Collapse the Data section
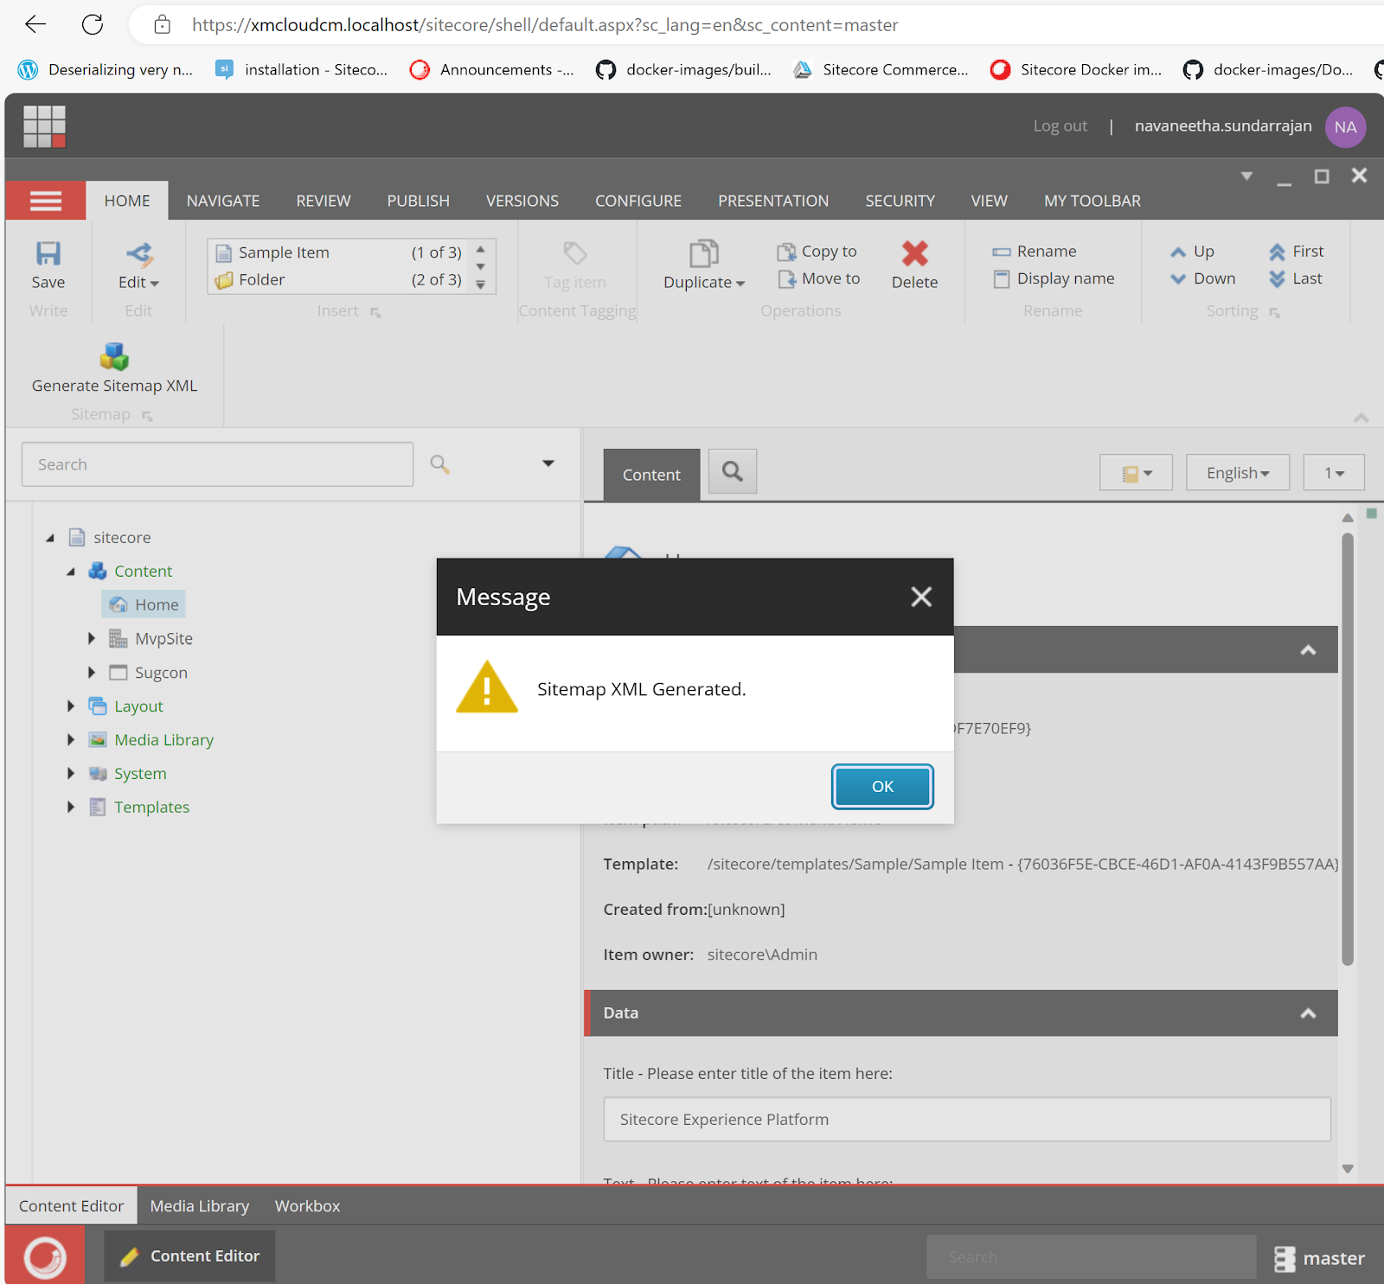This screenshot has height=1284, width=1384. [x=1308, y=1013]
